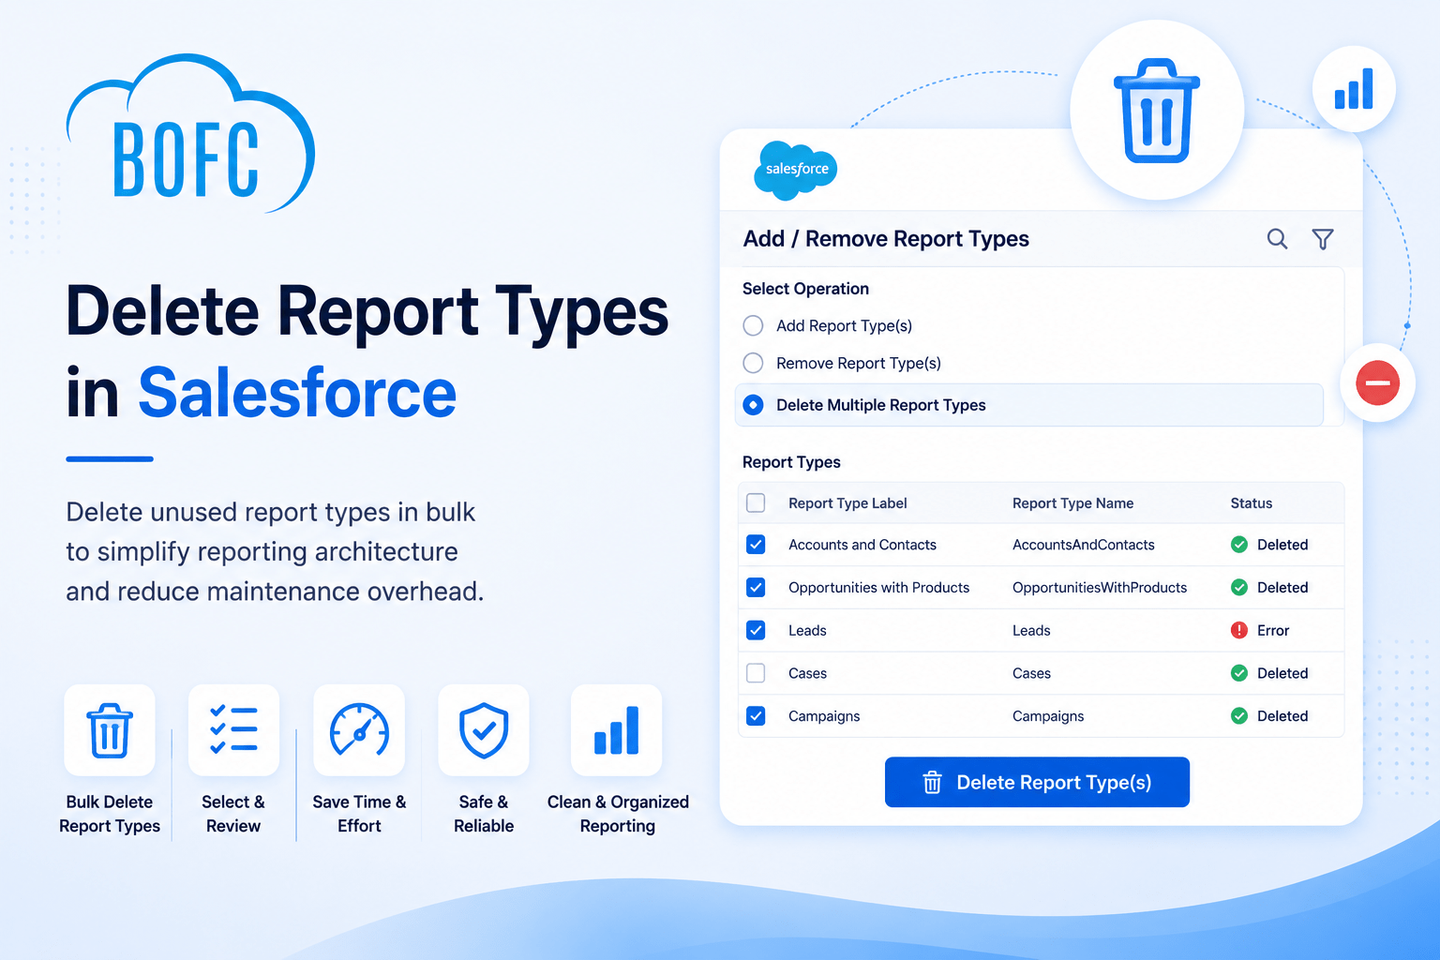Screen dimensions: 1440x960
Task: Click the red minus circle icon
Action: 1377,382
